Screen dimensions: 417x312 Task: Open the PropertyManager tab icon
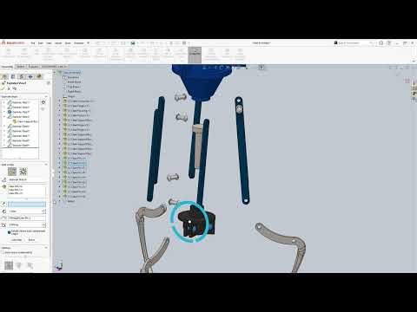(13, 76)
